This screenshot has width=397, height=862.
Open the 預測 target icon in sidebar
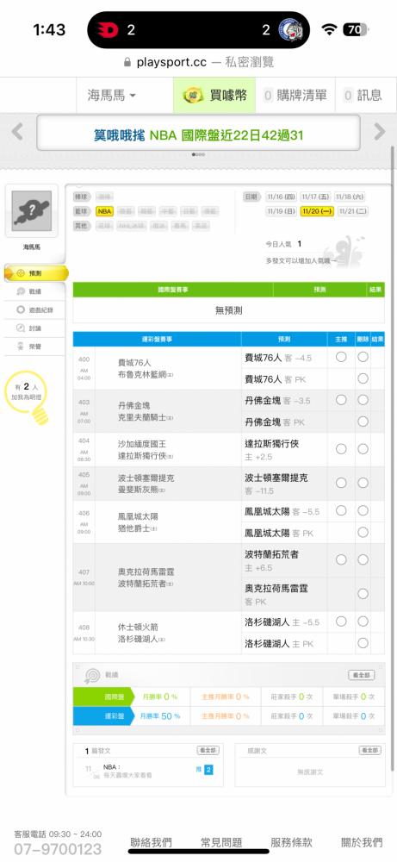(x=21, y=272)
